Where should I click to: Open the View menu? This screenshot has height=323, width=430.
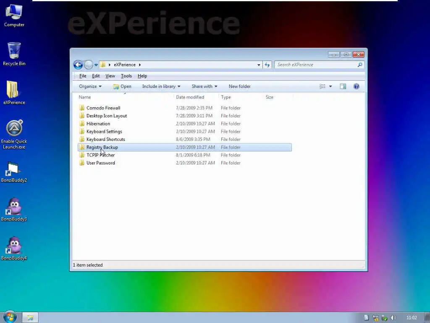pyautogui.click(x=110, y=76)
